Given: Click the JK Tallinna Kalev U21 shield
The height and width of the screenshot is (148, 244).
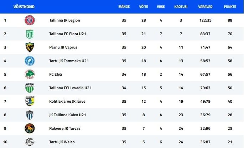Looking at the screenshot, I should pos(30,115).
